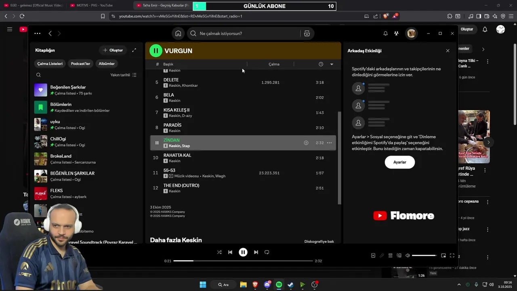Open the Spotify mini player

(x=443, y=255)
